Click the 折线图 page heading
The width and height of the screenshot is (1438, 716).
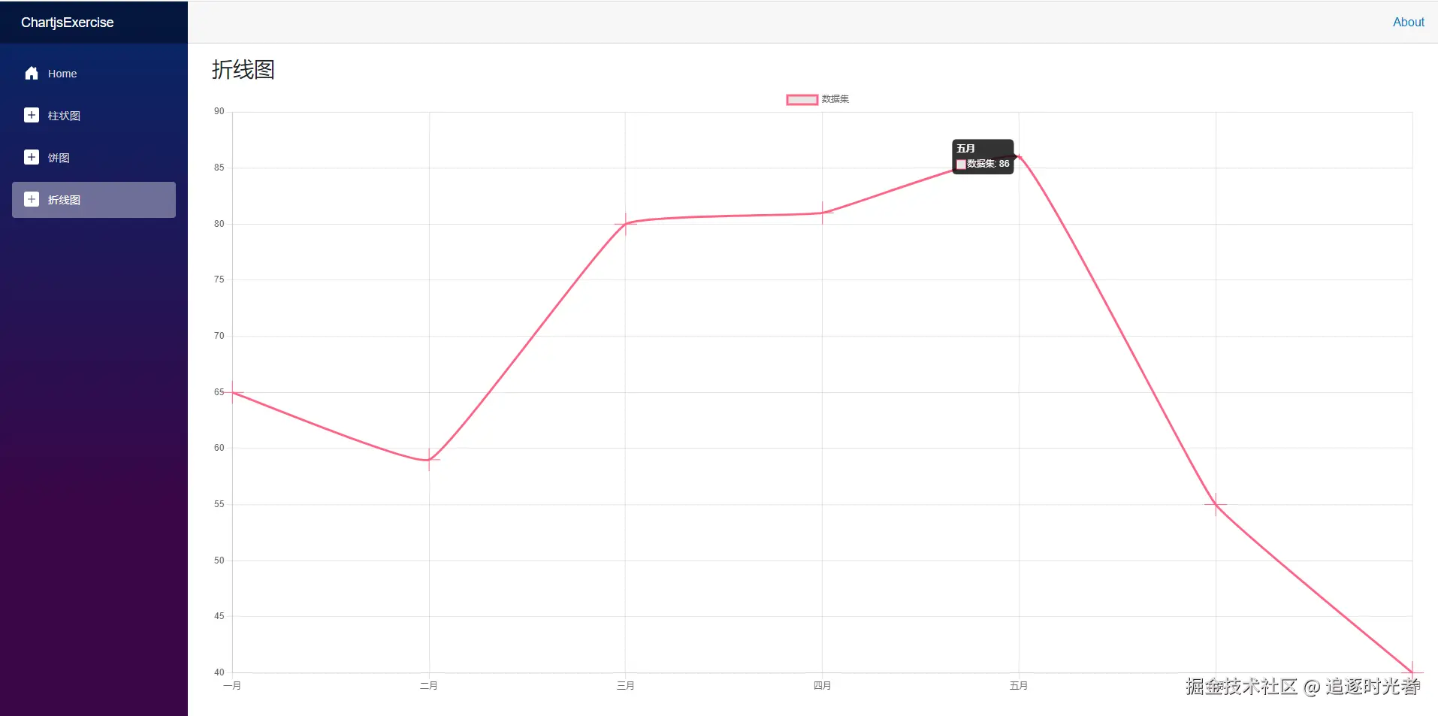pyautogui.click(x=243, y=69)
